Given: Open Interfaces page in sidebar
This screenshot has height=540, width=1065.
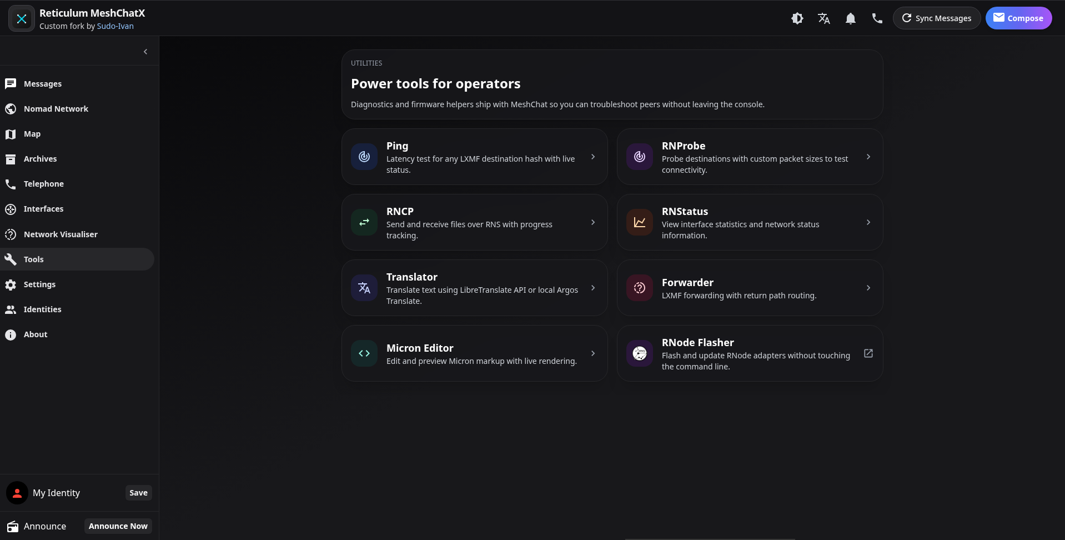Looking at the screenshot, I should pyautogui.click(x=43, y=209).
